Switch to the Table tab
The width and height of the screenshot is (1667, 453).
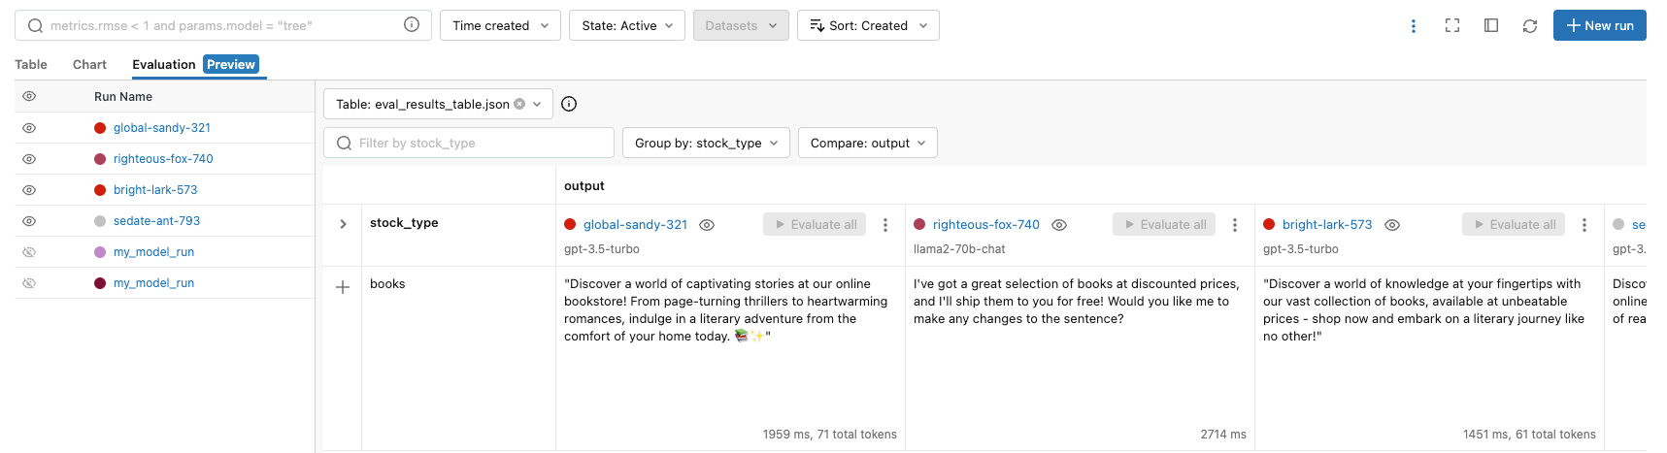point(31,65)
